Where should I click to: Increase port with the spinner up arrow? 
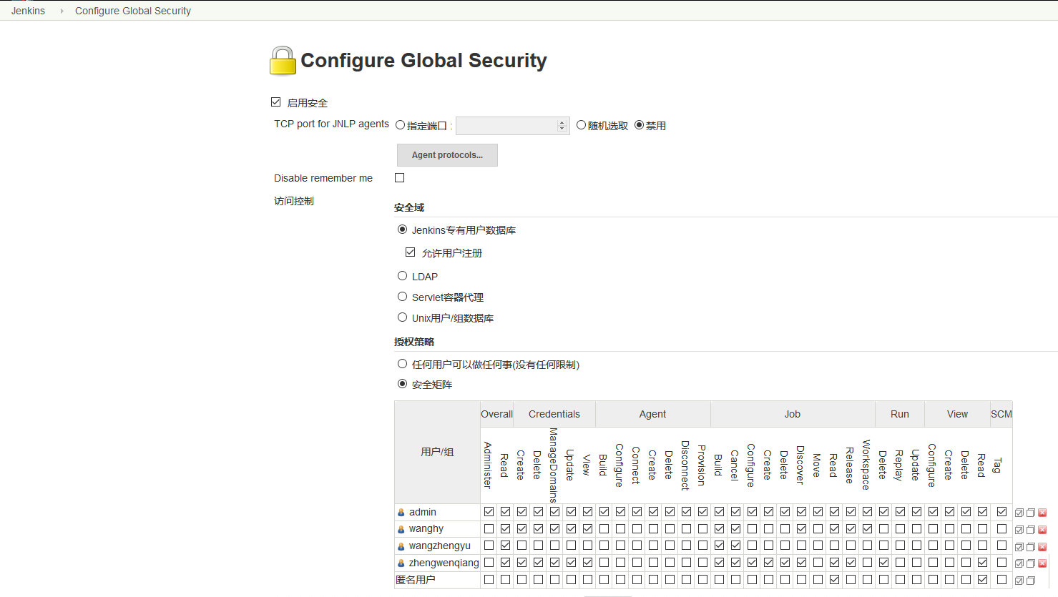(x=562, y=123)
